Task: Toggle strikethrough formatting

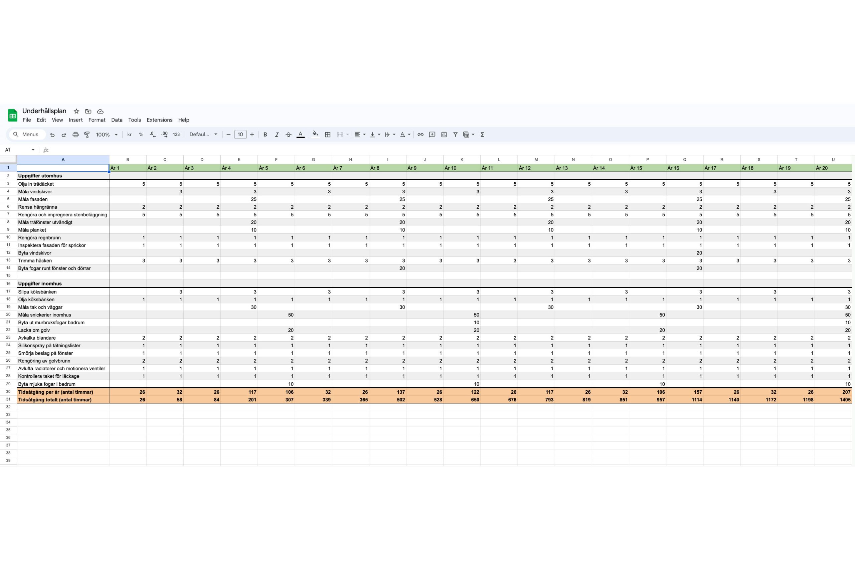Action: pos(288,135)
